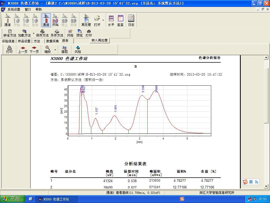Click channel 1 abandon (放弃) icon
Viewport: 270px width, 203px height.
pyautogui.click(x=35, y=20)
